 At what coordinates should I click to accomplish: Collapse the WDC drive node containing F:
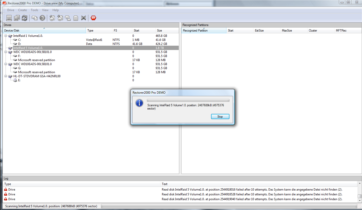point(6,52)
